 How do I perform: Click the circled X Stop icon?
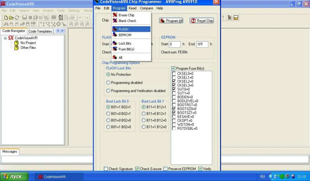(x=59, y=24)
